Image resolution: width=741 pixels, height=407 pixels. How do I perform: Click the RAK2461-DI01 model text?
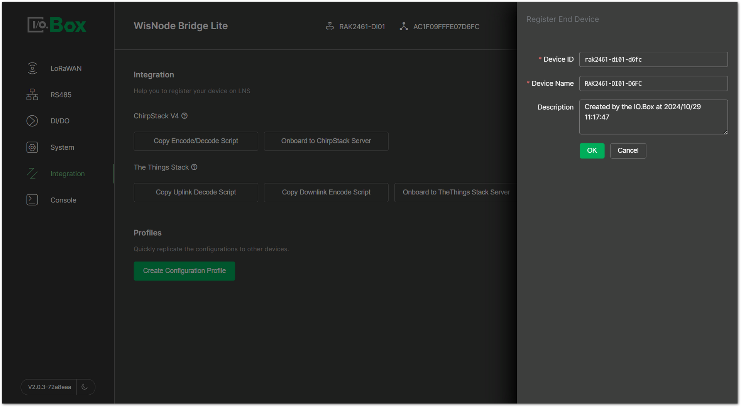coord(362,27)
